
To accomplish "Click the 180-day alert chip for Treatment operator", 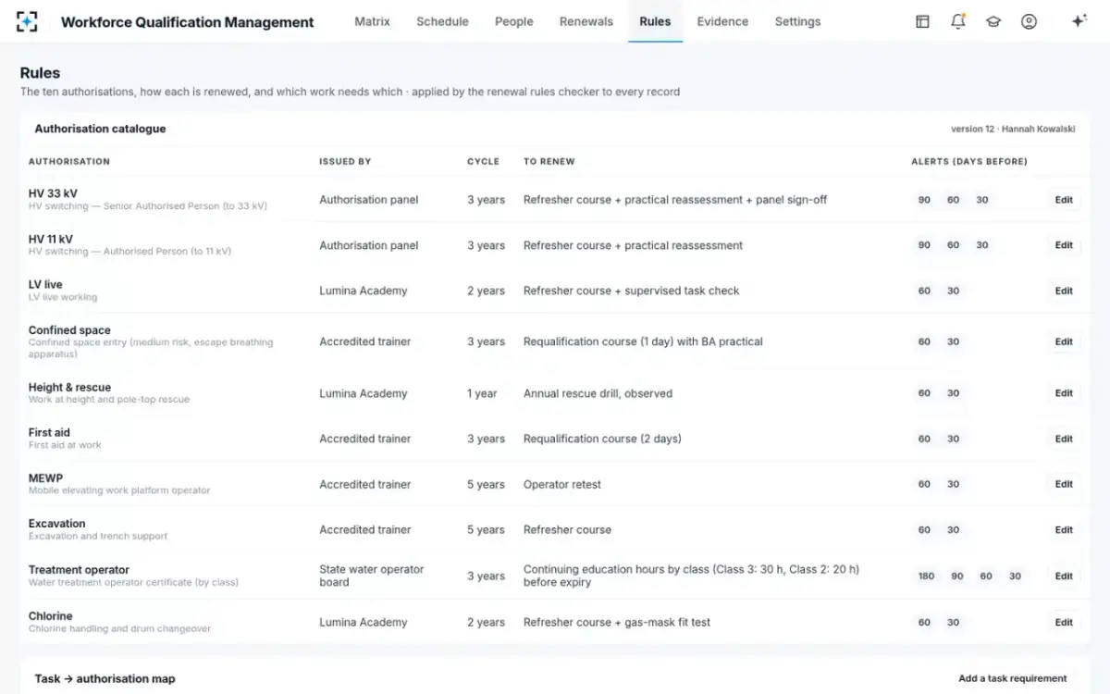I will point(926,576).
